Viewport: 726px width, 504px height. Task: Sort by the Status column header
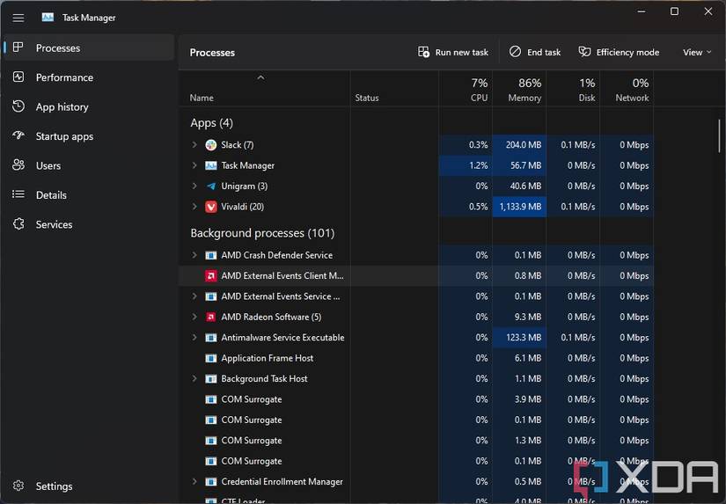click(367, 98)
